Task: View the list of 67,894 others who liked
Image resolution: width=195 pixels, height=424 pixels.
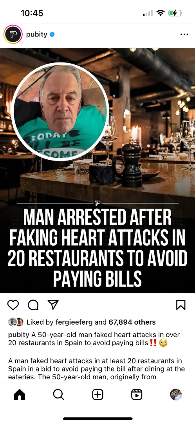Action: pos(132,322)
